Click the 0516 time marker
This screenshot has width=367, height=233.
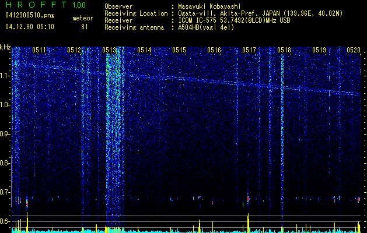(x=214, y=50)
